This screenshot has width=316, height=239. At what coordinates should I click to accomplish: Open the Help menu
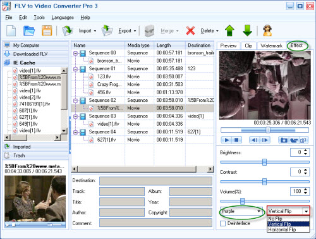(x=85, y=18)
